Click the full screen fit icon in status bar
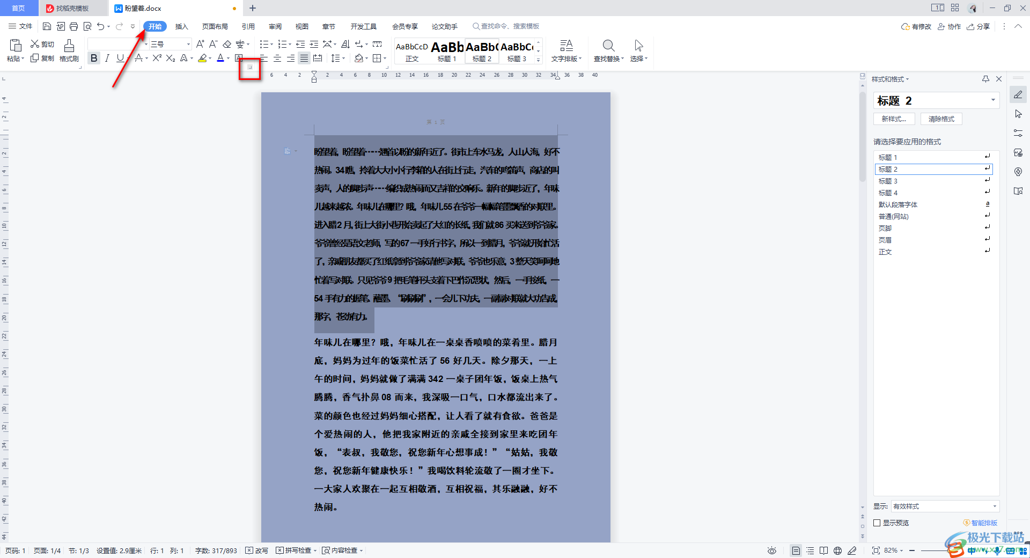Screen dimensions: 1030x558 [x=876, y=550]
